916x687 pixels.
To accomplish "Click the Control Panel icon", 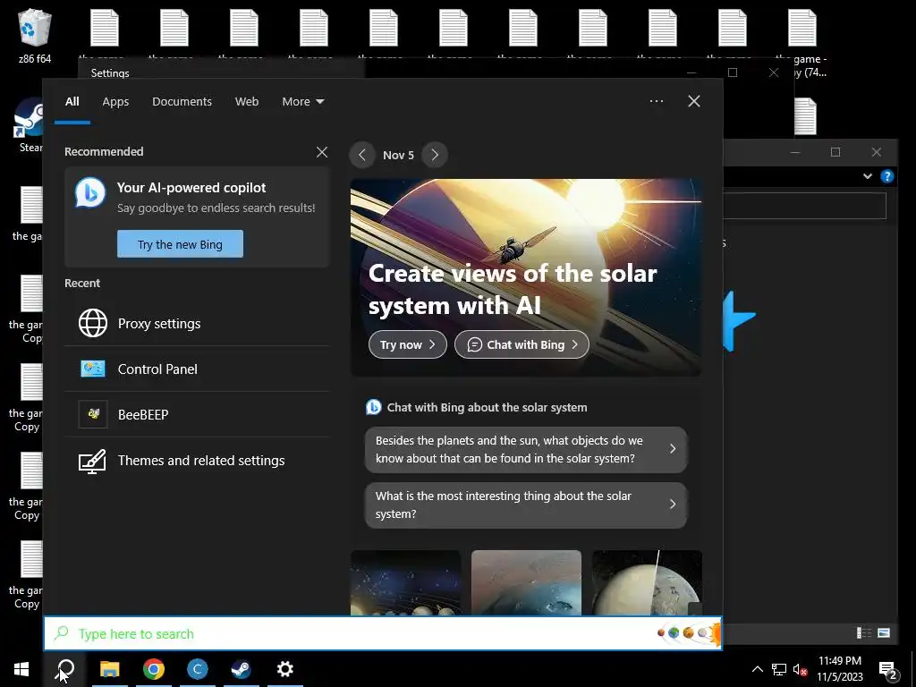I will [93, 369].
